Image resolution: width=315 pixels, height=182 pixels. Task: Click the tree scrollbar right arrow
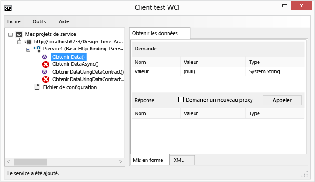point(120,162)
